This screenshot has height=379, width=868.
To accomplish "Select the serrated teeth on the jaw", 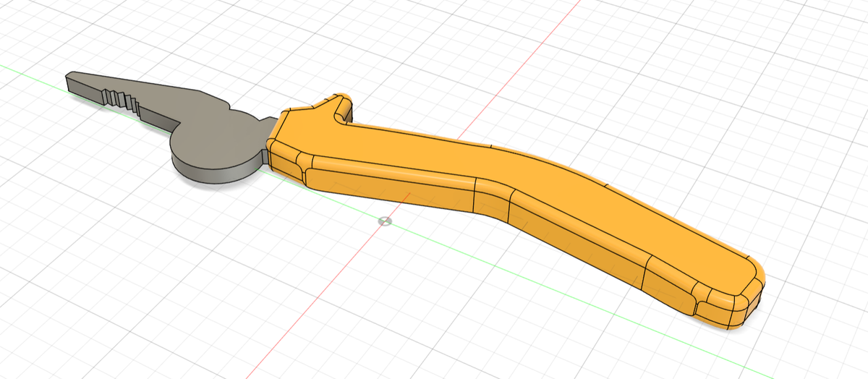I will tap(119, 95).
